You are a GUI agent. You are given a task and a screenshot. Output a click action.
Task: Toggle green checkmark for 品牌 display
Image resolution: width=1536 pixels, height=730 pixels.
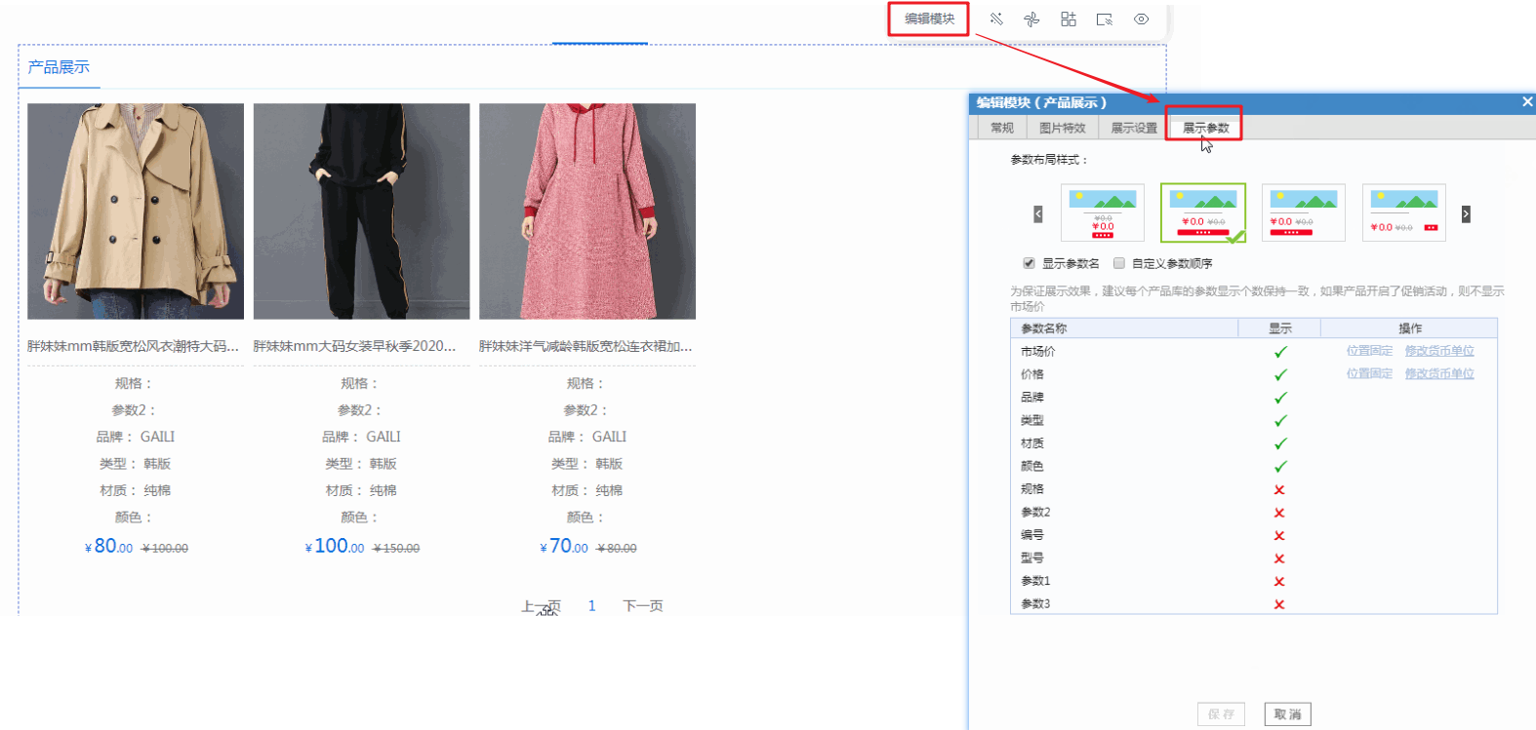[1280, 398]
